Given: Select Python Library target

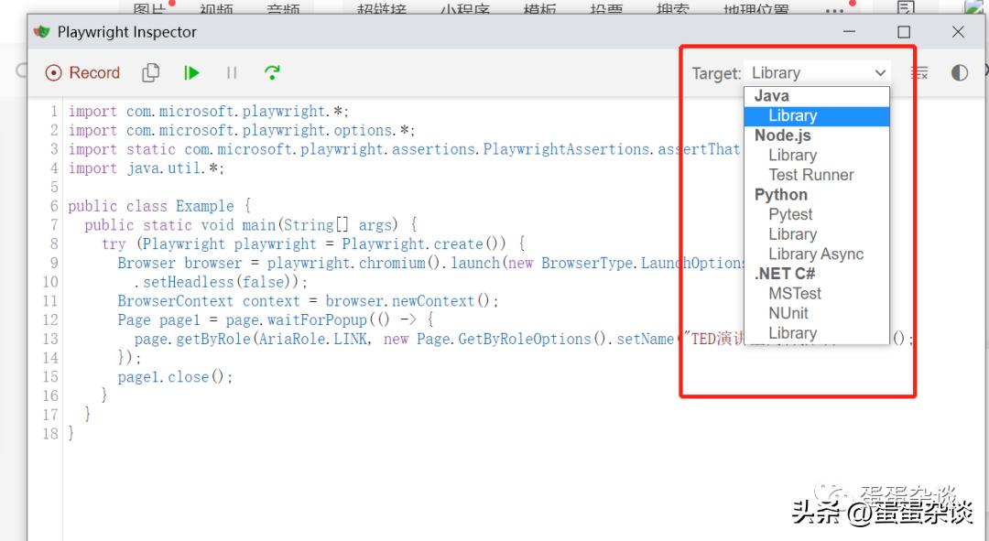Looking at the screenshot, I should point(817,234).
